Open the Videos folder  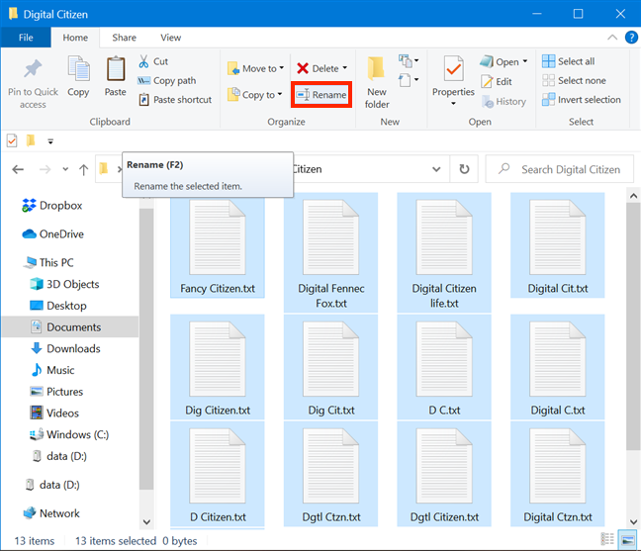pyautogui.click(x=54, y=413)
